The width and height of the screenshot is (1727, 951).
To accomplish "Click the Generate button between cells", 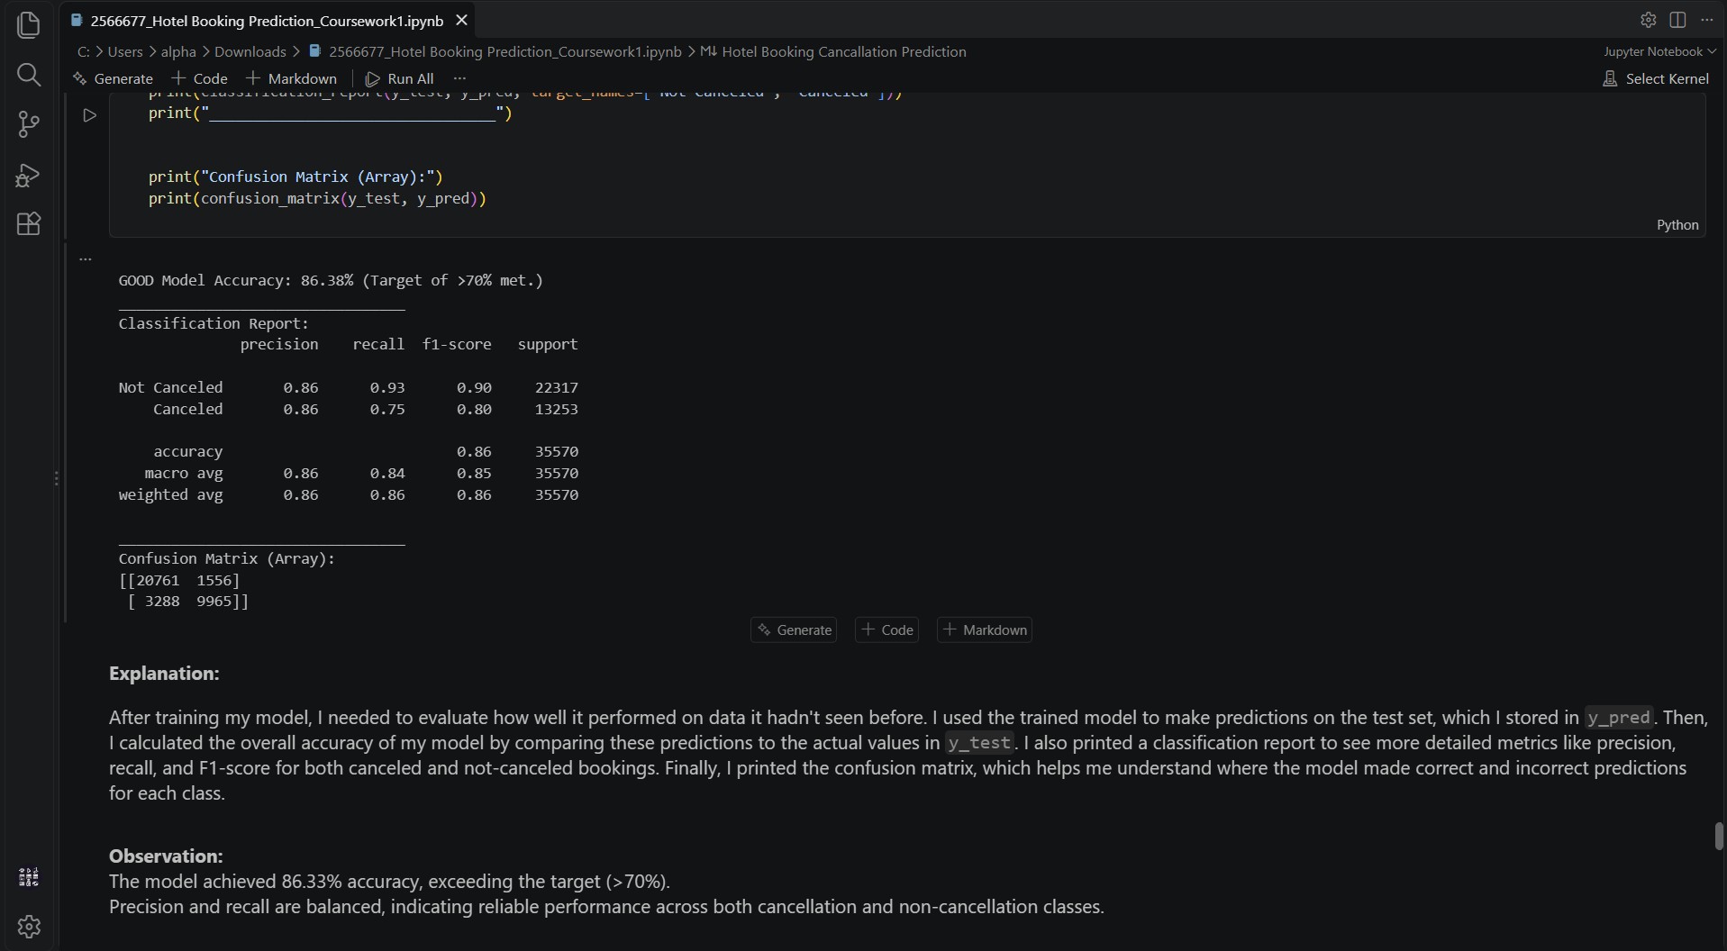I will point(794,629).
